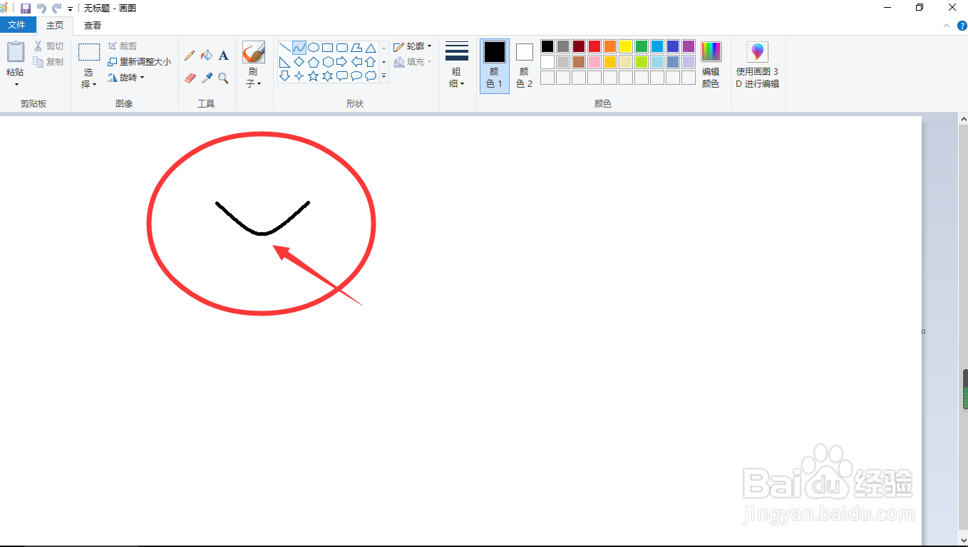Choose the Left arrow shape

coord(356,62)
